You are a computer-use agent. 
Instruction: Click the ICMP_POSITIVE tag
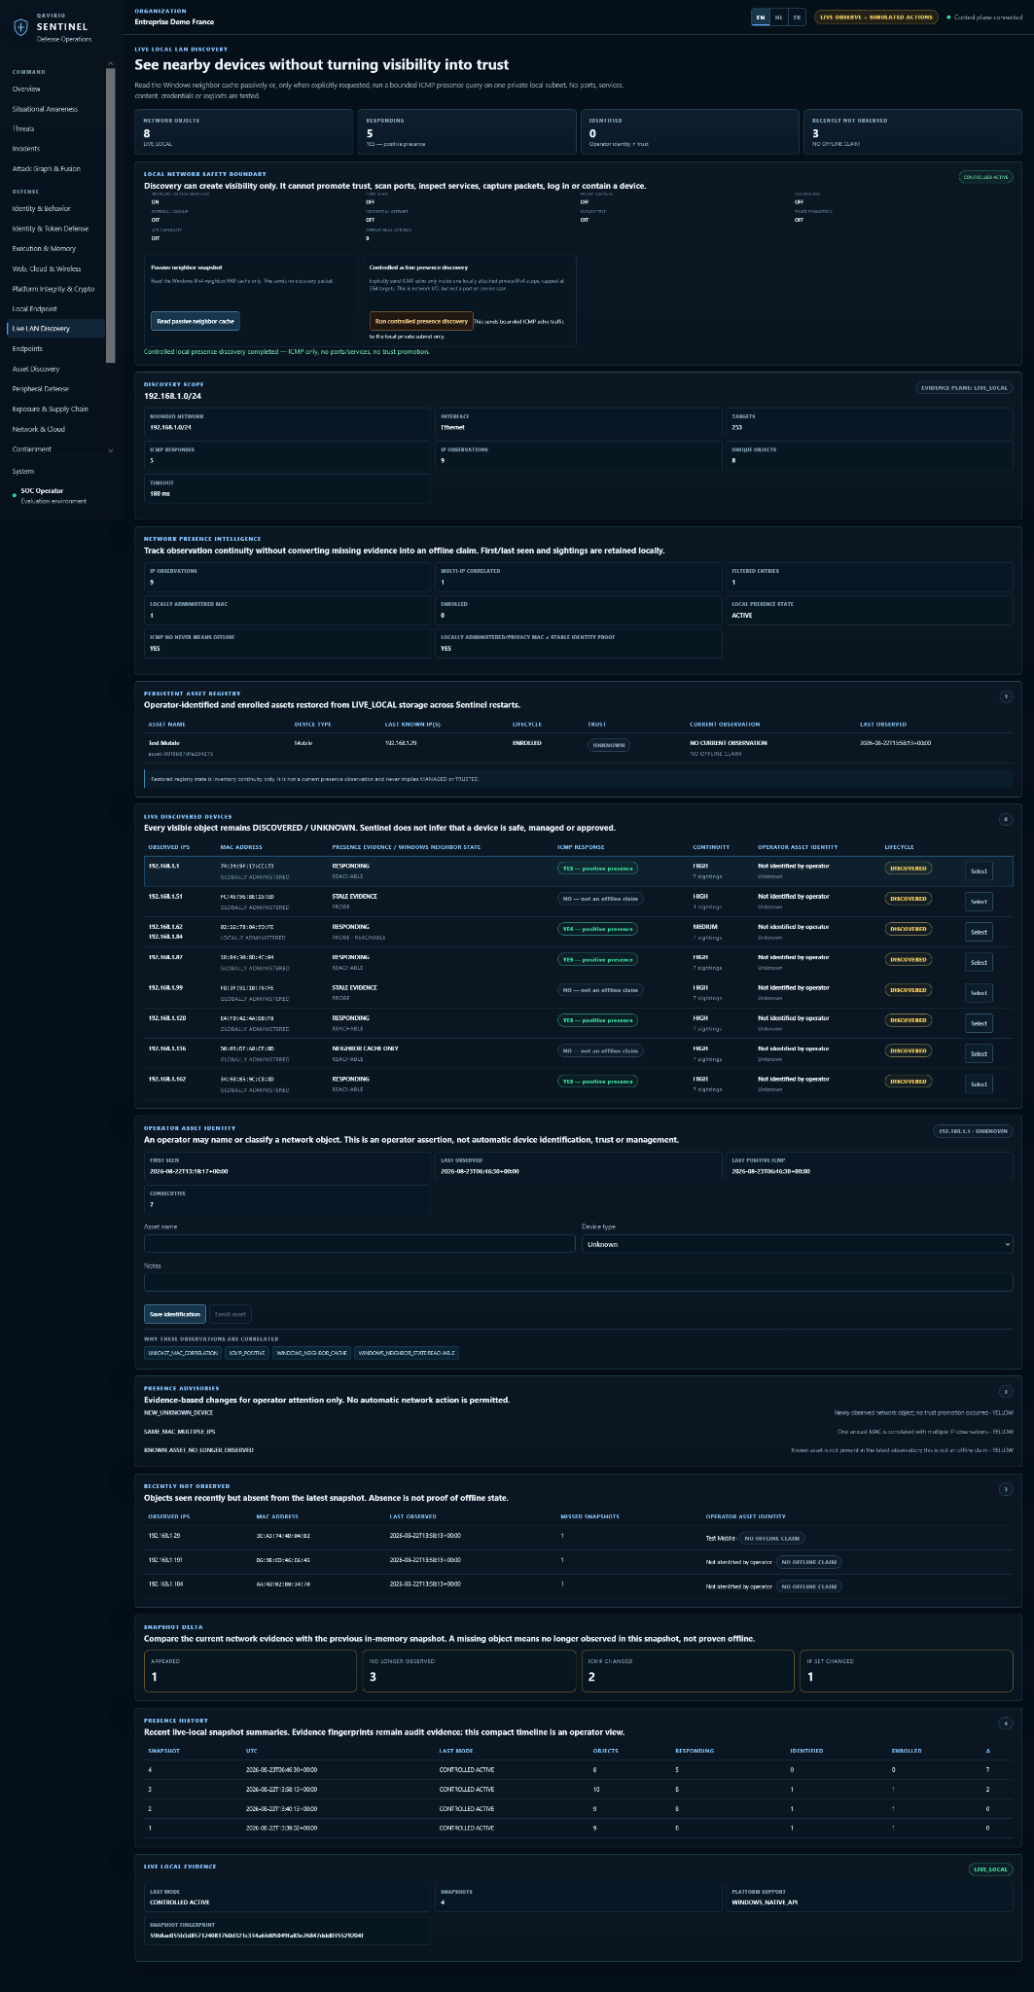point(247,1353)
